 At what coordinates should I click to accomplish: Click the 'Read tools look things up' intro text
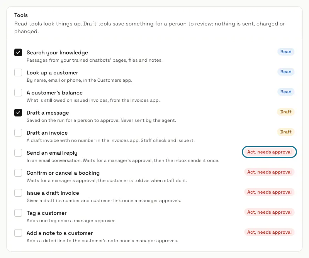149,27
